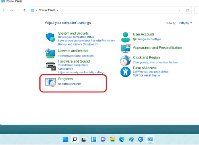Open System and Security heading
199x145 pixels.
coord(73,33)
